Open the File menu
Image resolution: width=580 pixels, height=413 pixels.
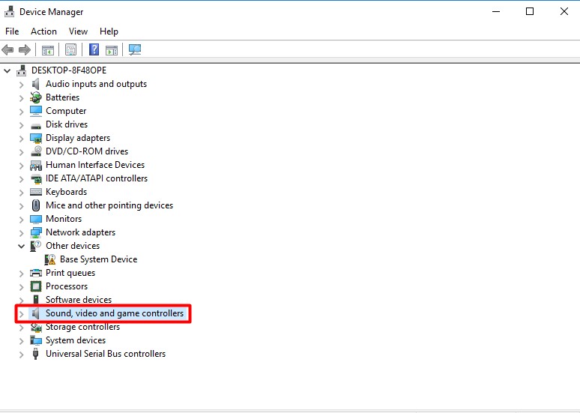pos(12,31)
